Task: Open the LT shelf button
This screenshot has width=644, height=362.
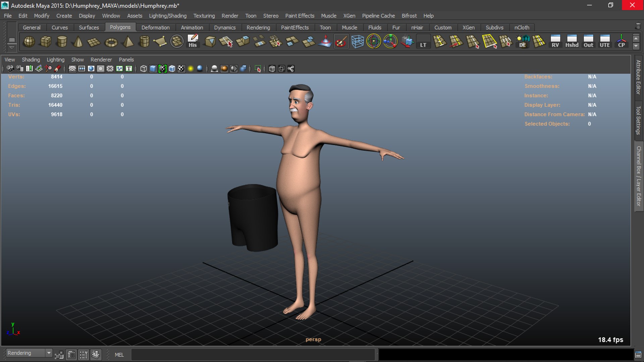Action: point(423,42)
